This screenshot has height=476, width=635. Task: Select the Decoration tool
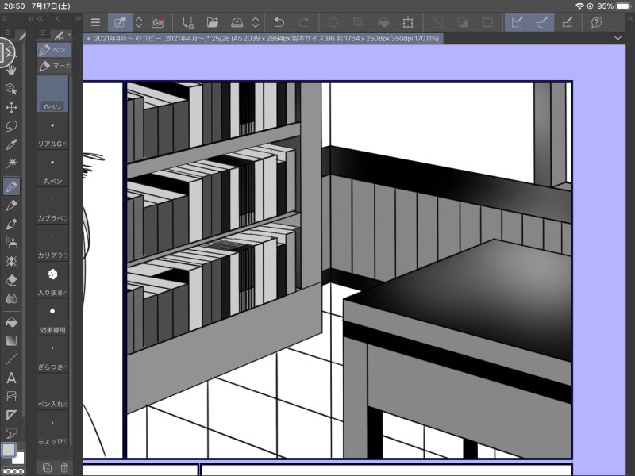[x=11, y=261]
